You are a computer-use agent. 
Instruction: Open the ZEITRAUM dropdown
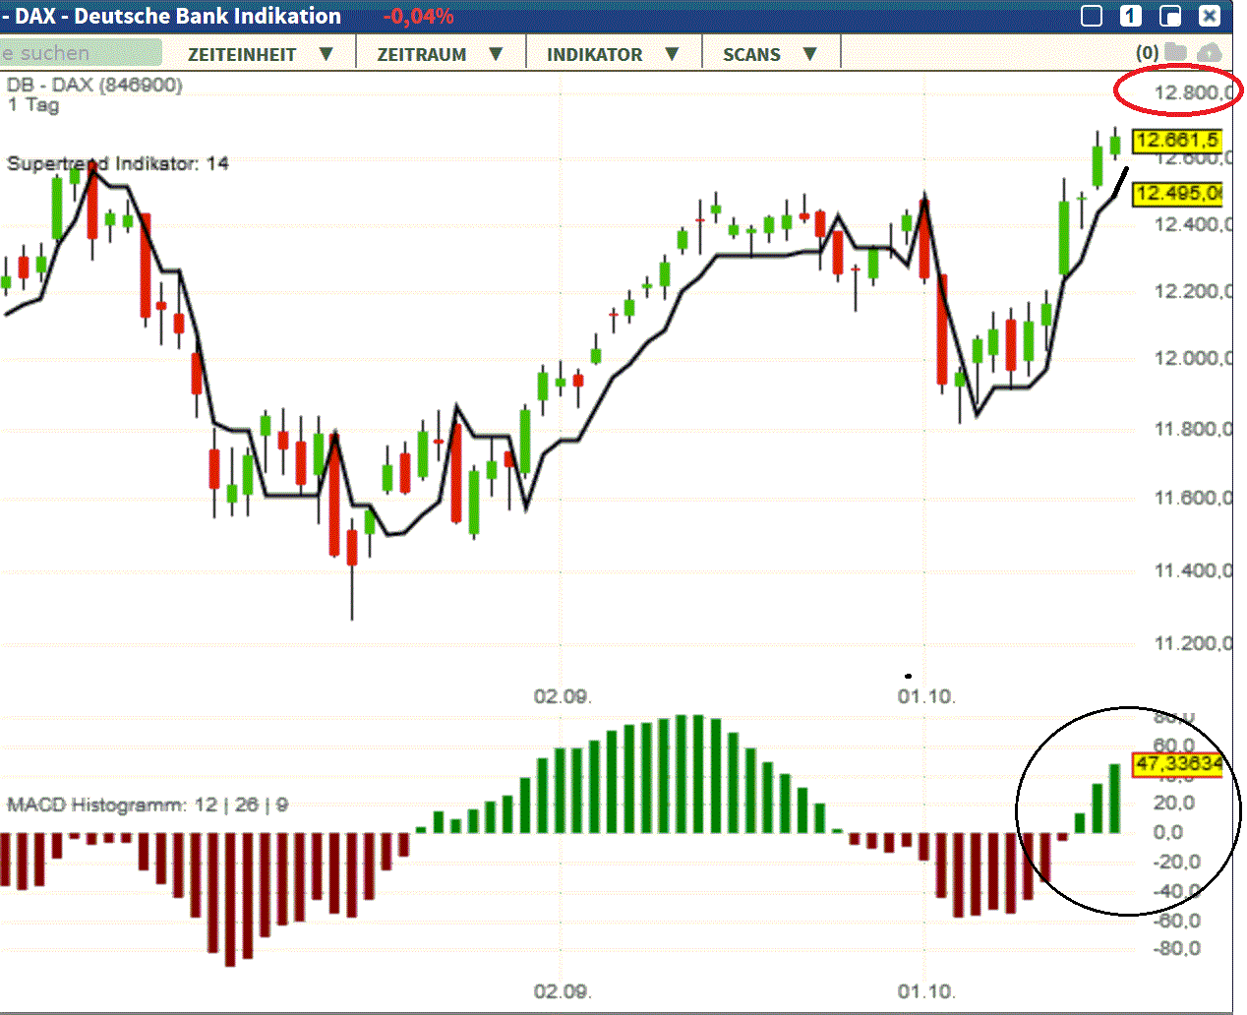[438, 54]
